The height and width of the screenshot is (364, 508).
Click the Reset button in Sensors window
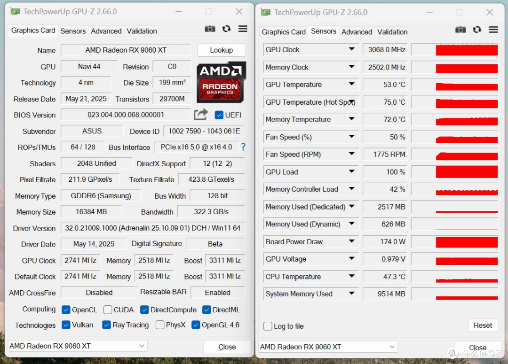pyautogui.click(x=483, y=325)
